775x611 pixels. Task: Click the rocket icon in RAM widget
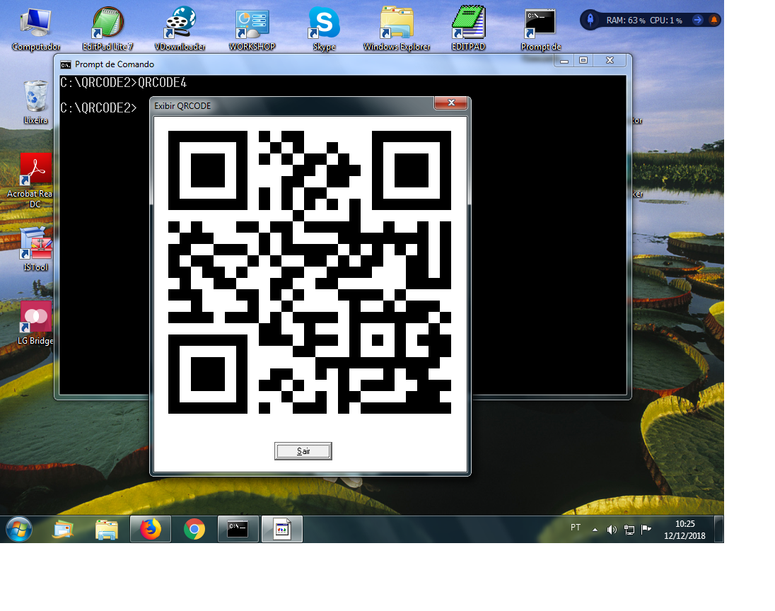pyautogui.click(x=590, y=20)
